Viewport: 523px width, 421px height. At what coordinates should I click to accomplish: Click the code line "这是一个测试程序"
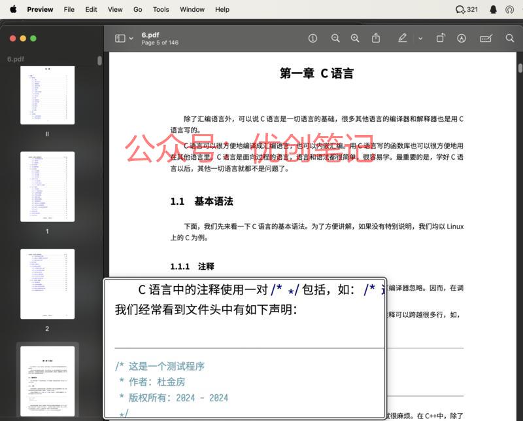pyautogui.click(x=167, y=366)
